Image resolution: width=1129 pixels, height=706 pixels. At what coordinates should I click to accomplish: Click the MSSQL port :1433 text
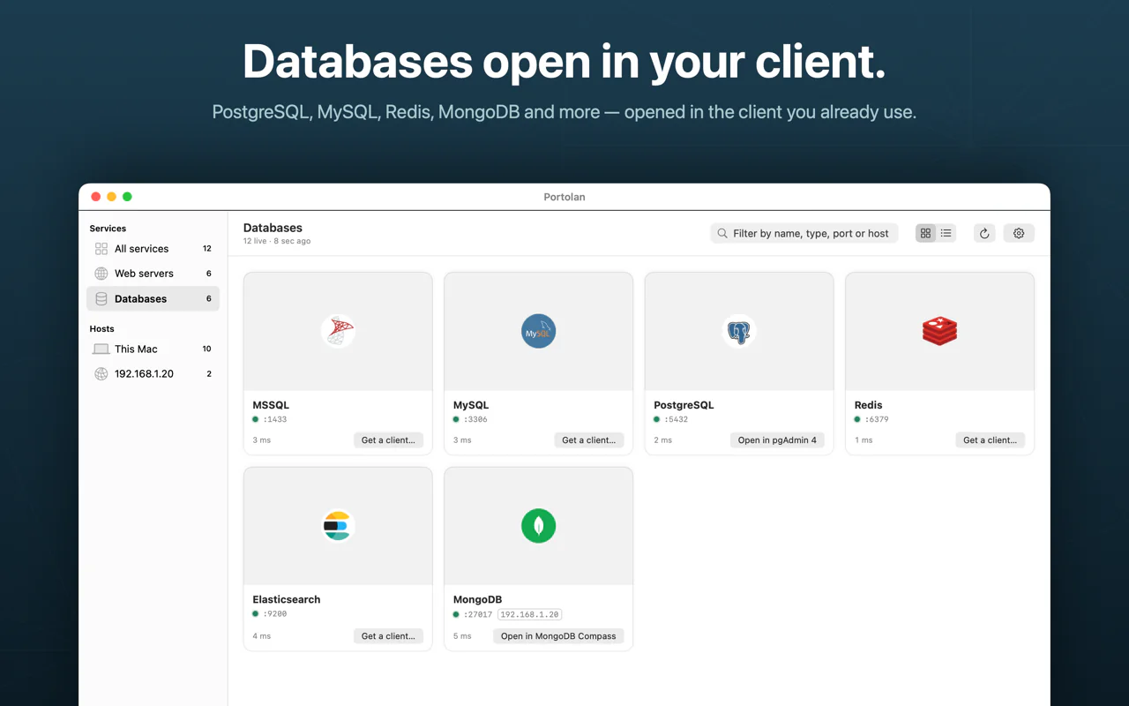(275, 420)
